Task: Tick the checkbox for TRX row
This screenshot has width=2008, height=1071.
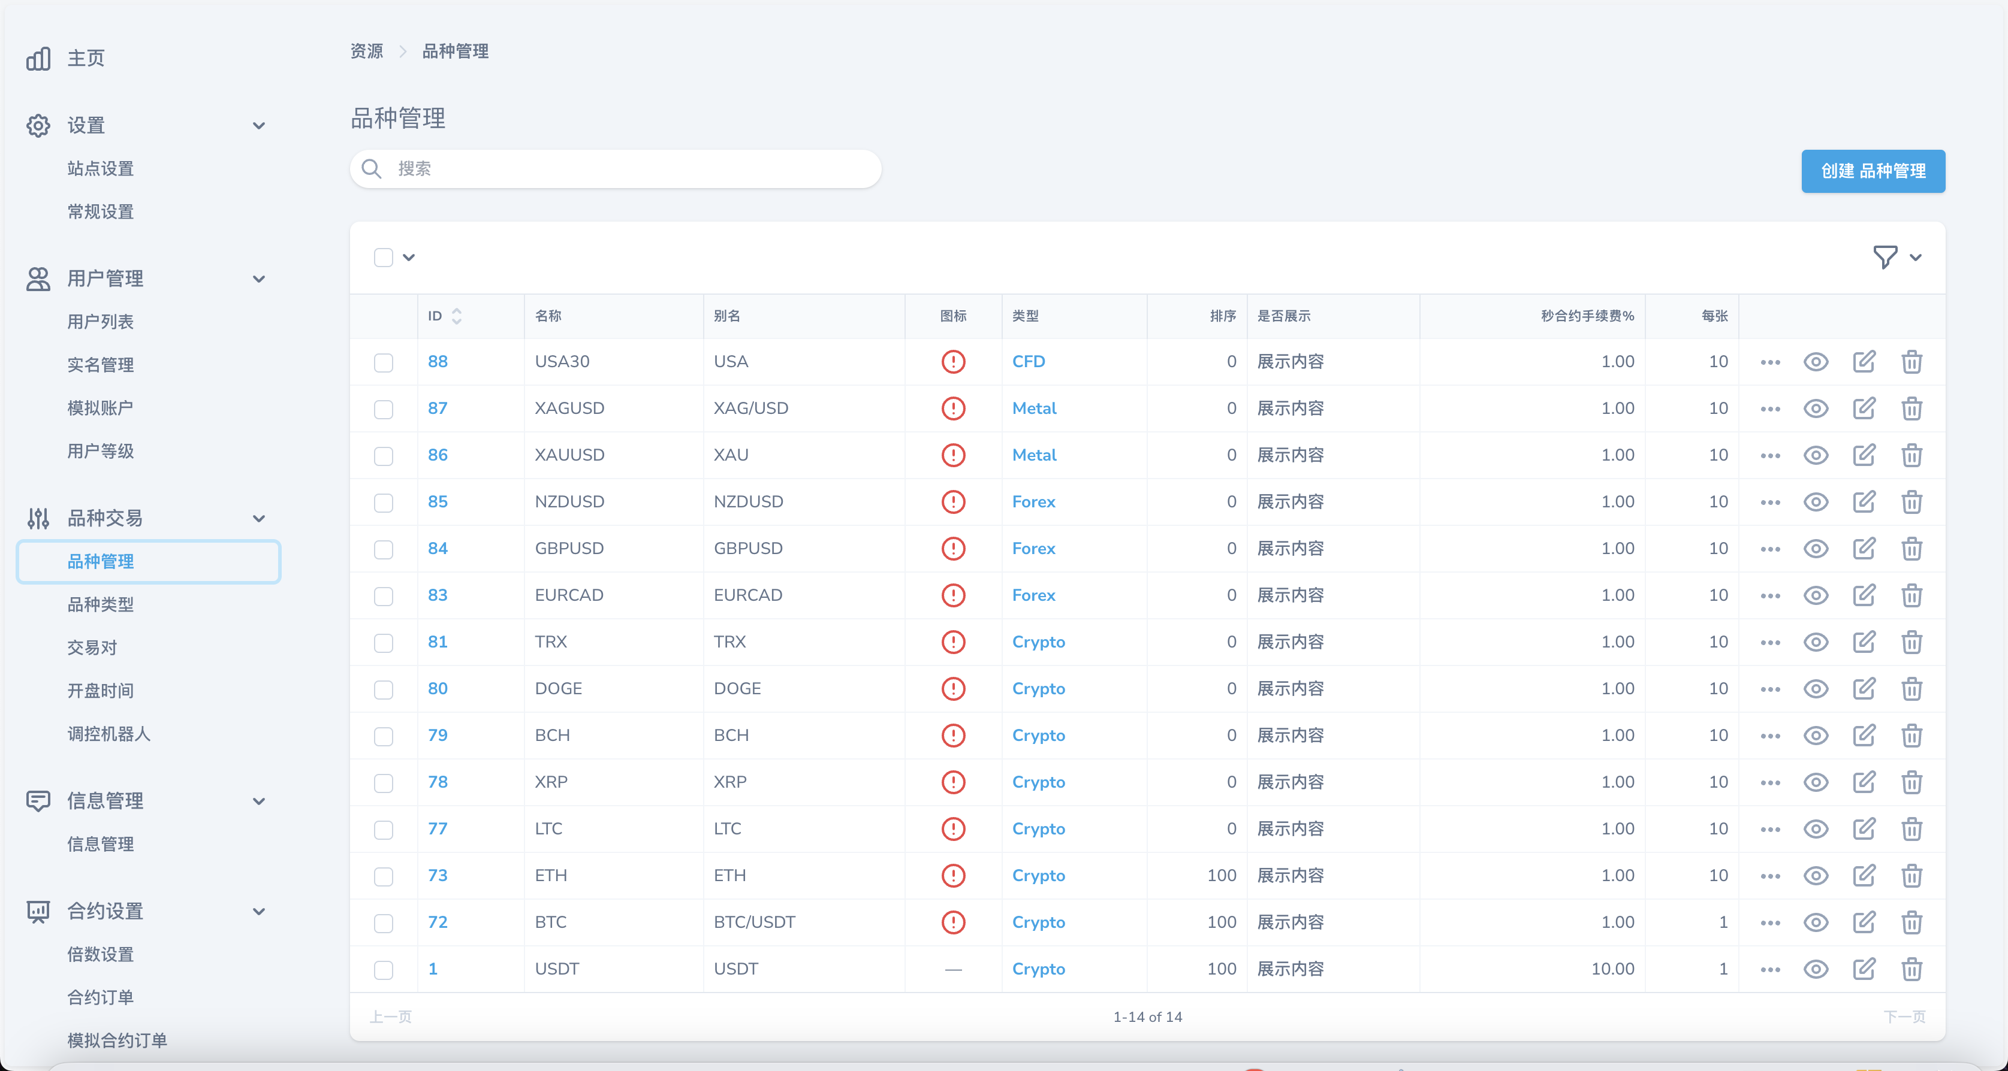Action: [383, 643]
